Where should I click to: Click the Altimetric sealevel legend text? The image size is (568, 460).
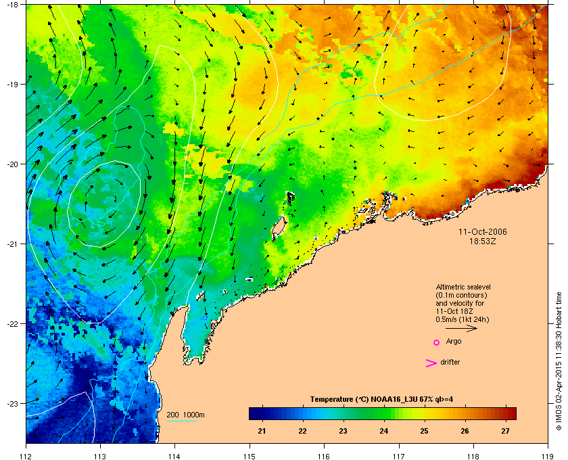pyautogui.click(x=463, y=287)
